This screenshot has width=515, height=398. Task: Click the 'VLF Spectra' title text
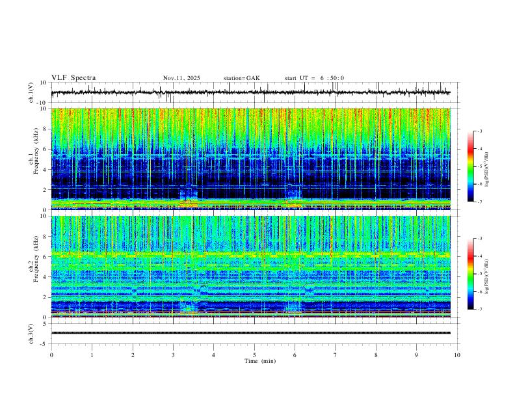coord(73,78)
